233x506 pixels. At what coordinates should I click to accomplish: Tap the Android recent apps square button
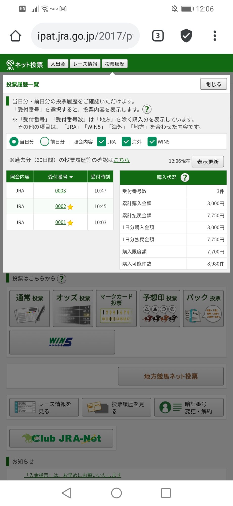[x=166, y=493]
